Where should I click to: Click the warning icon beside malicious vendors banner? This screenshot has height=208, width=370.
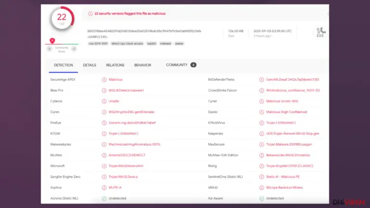tap(91, 13)
